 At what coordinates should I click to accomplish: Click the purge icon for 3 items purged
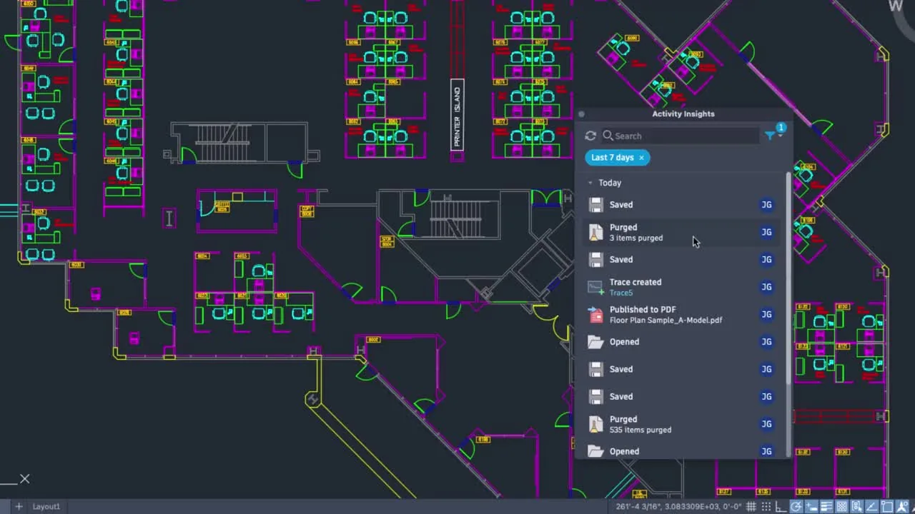[x=595, y=232]
